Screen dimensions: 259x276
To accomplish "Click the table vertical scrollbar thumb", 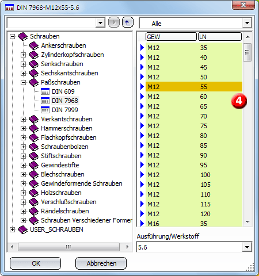I will tap(247, 52).
